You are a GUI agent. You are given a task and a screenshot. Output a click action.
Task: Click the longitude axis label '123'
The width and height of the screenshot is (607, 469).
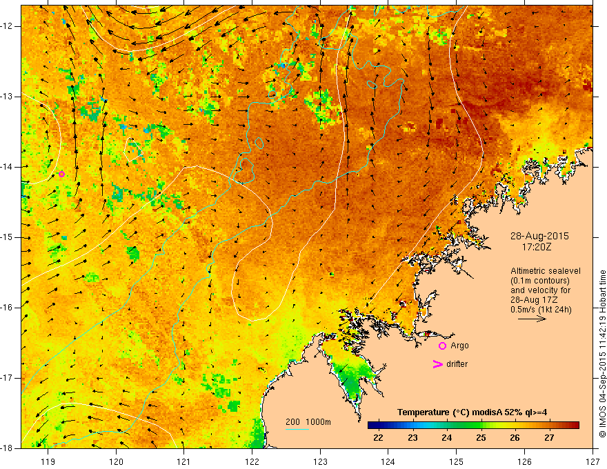tap(320, 461)
